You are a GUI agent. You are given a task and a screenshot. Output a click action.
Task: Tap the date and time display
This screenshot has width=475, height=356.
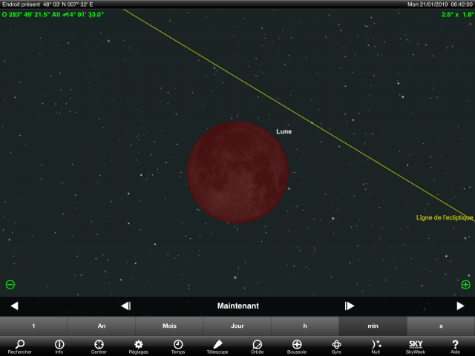click(440, 4)
